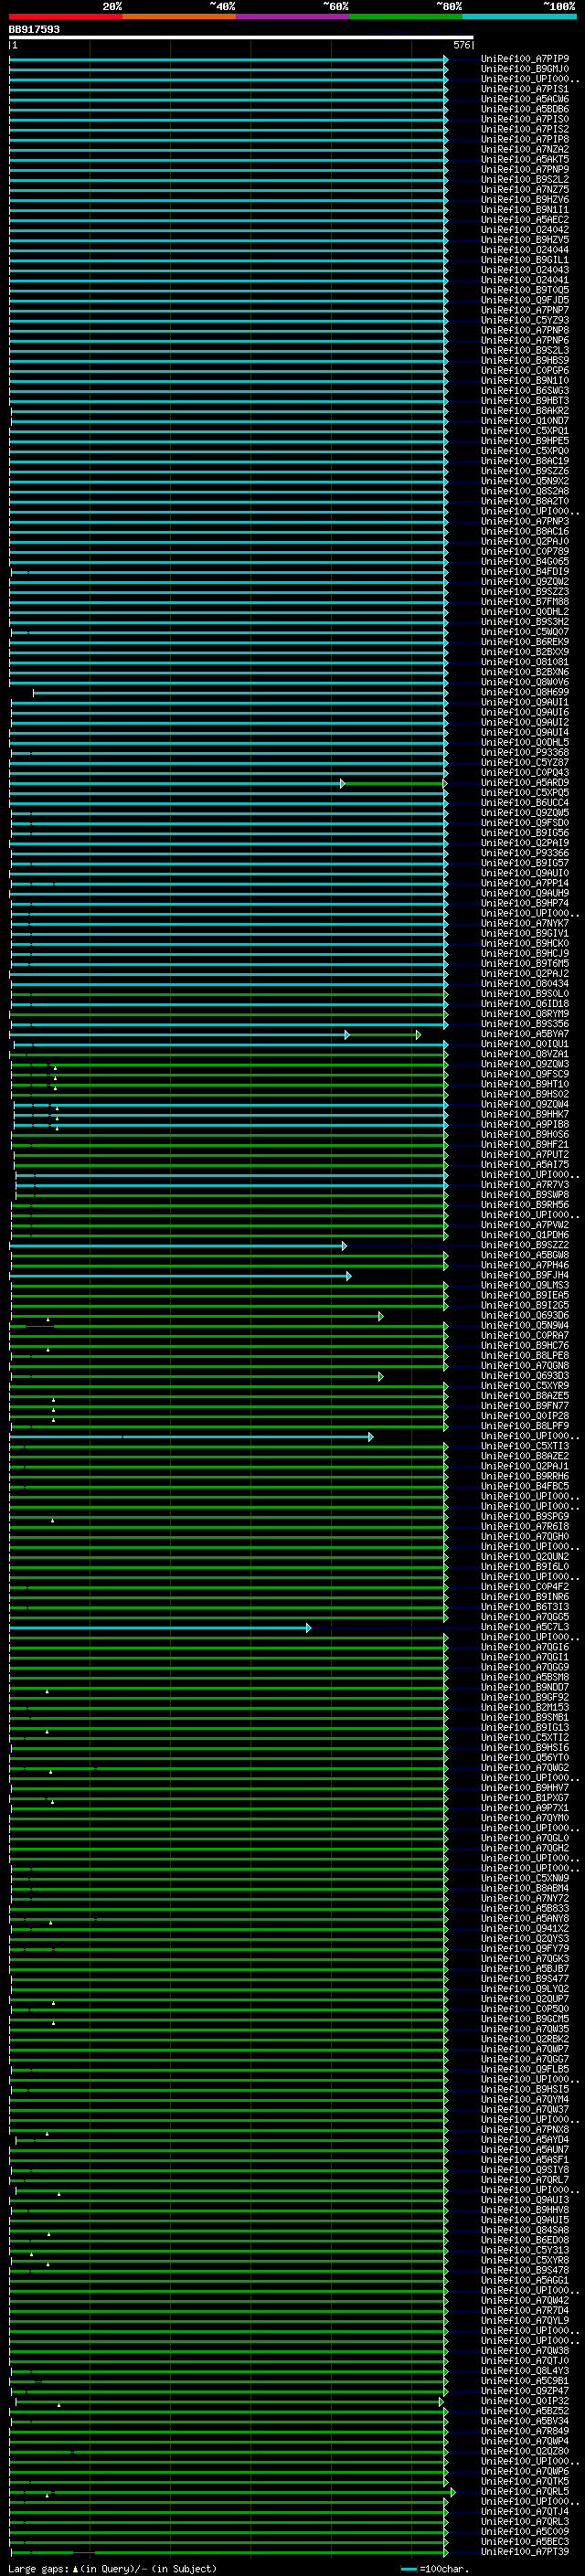Select label UniRef100_Q1PDH6
Screen dimensions: 585x2576
(525, 1235)
